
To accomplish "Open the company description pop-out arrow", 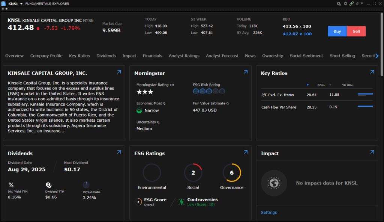I will [x=119, y=72].
